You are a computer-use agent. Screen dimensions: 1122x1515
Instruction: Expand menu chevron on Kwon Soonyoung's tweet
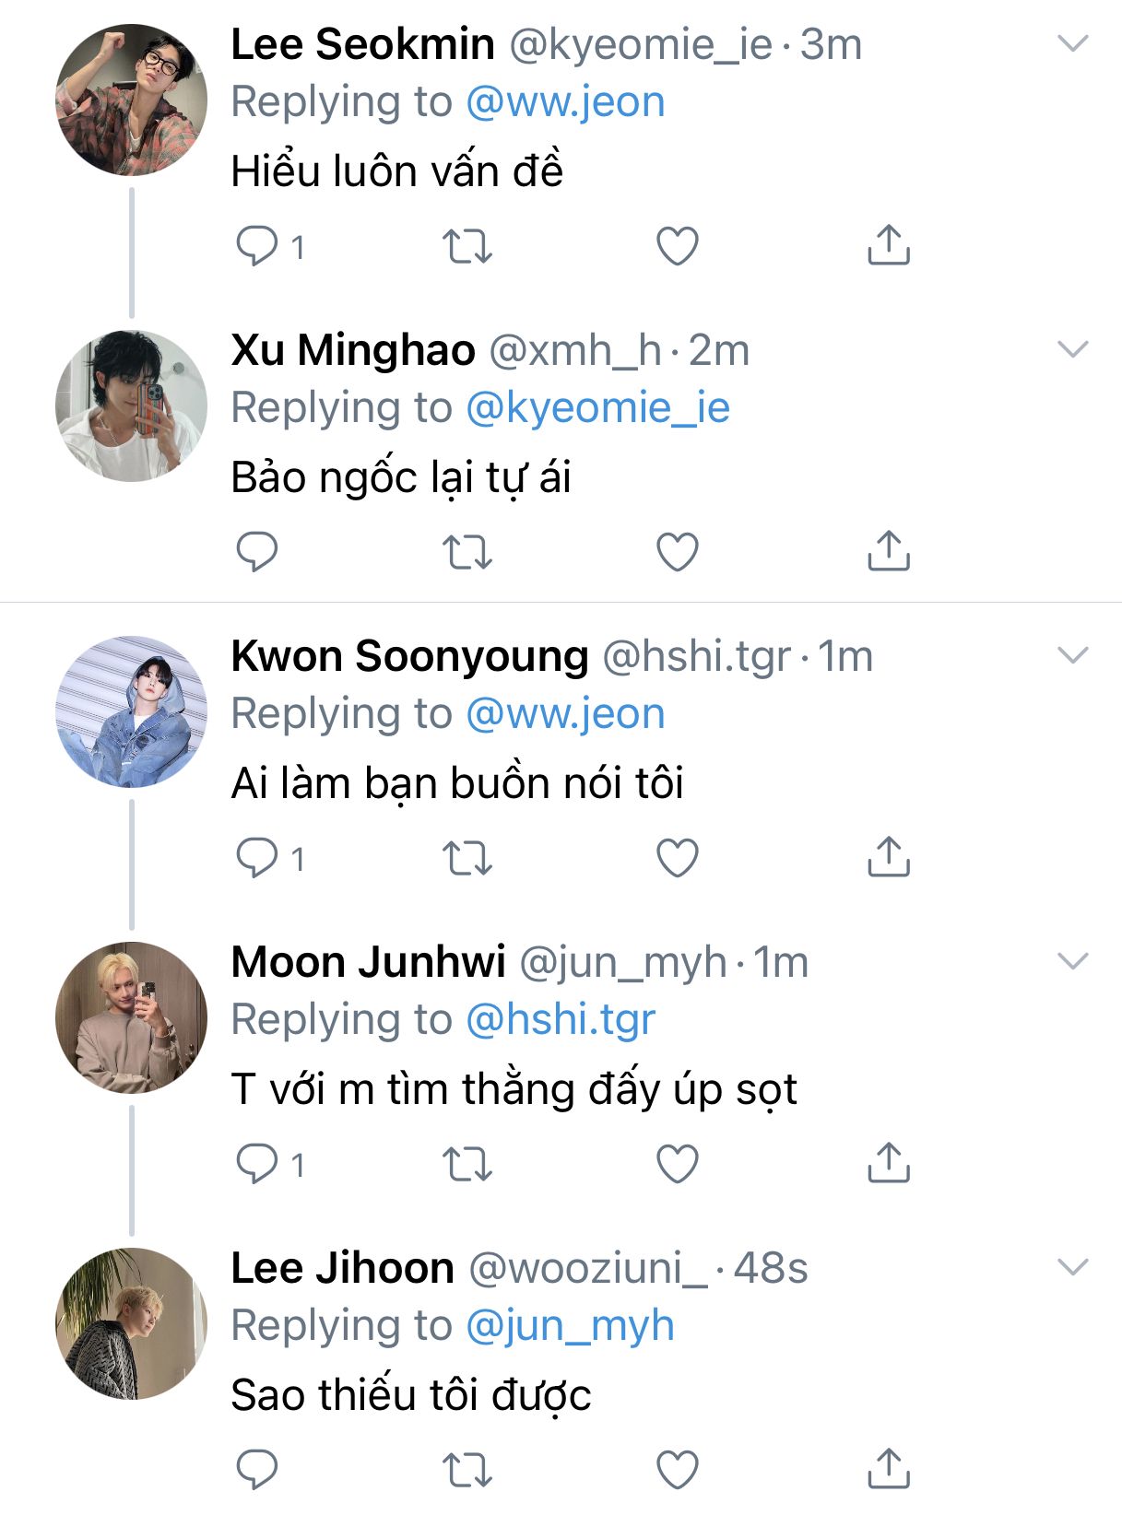tap(1072, 655)
